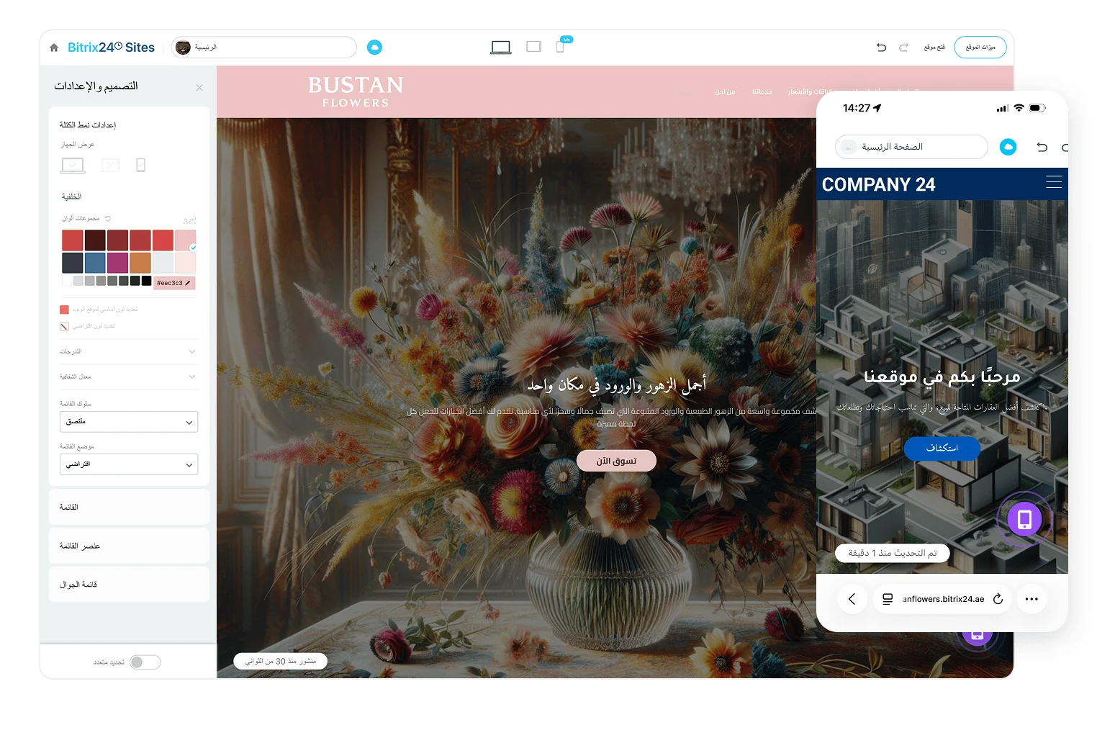Click the redo arrow in desktop toolbar

[903, 48]
